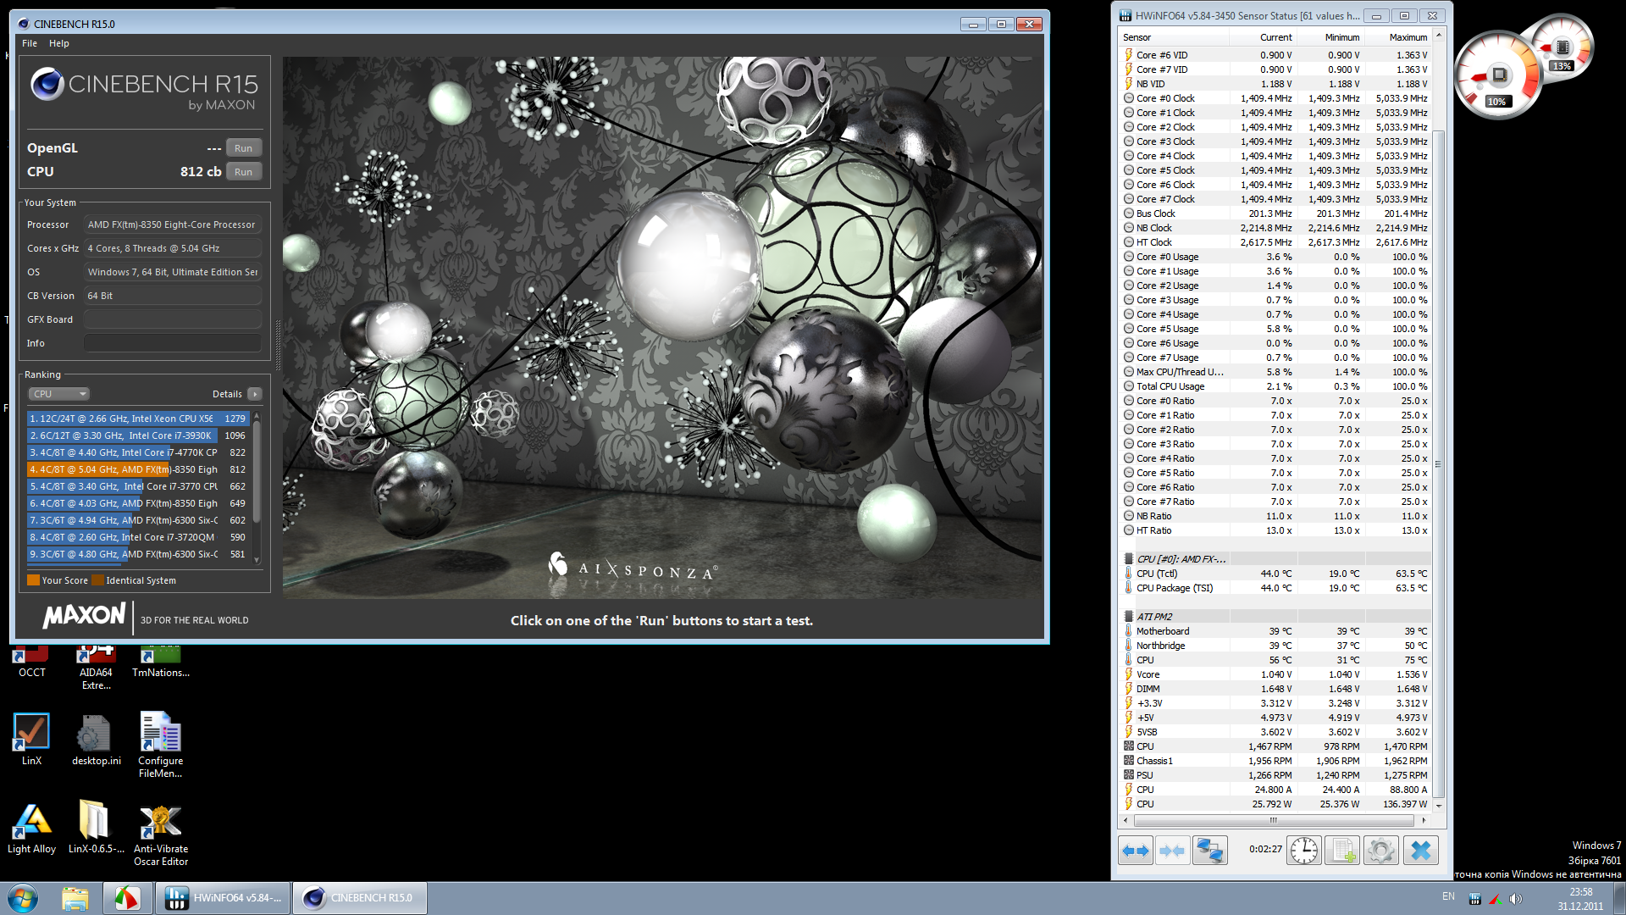Screen dimensions: 1626x915
Task: Run the CPU benchmark test
Action: coord(243,172)
